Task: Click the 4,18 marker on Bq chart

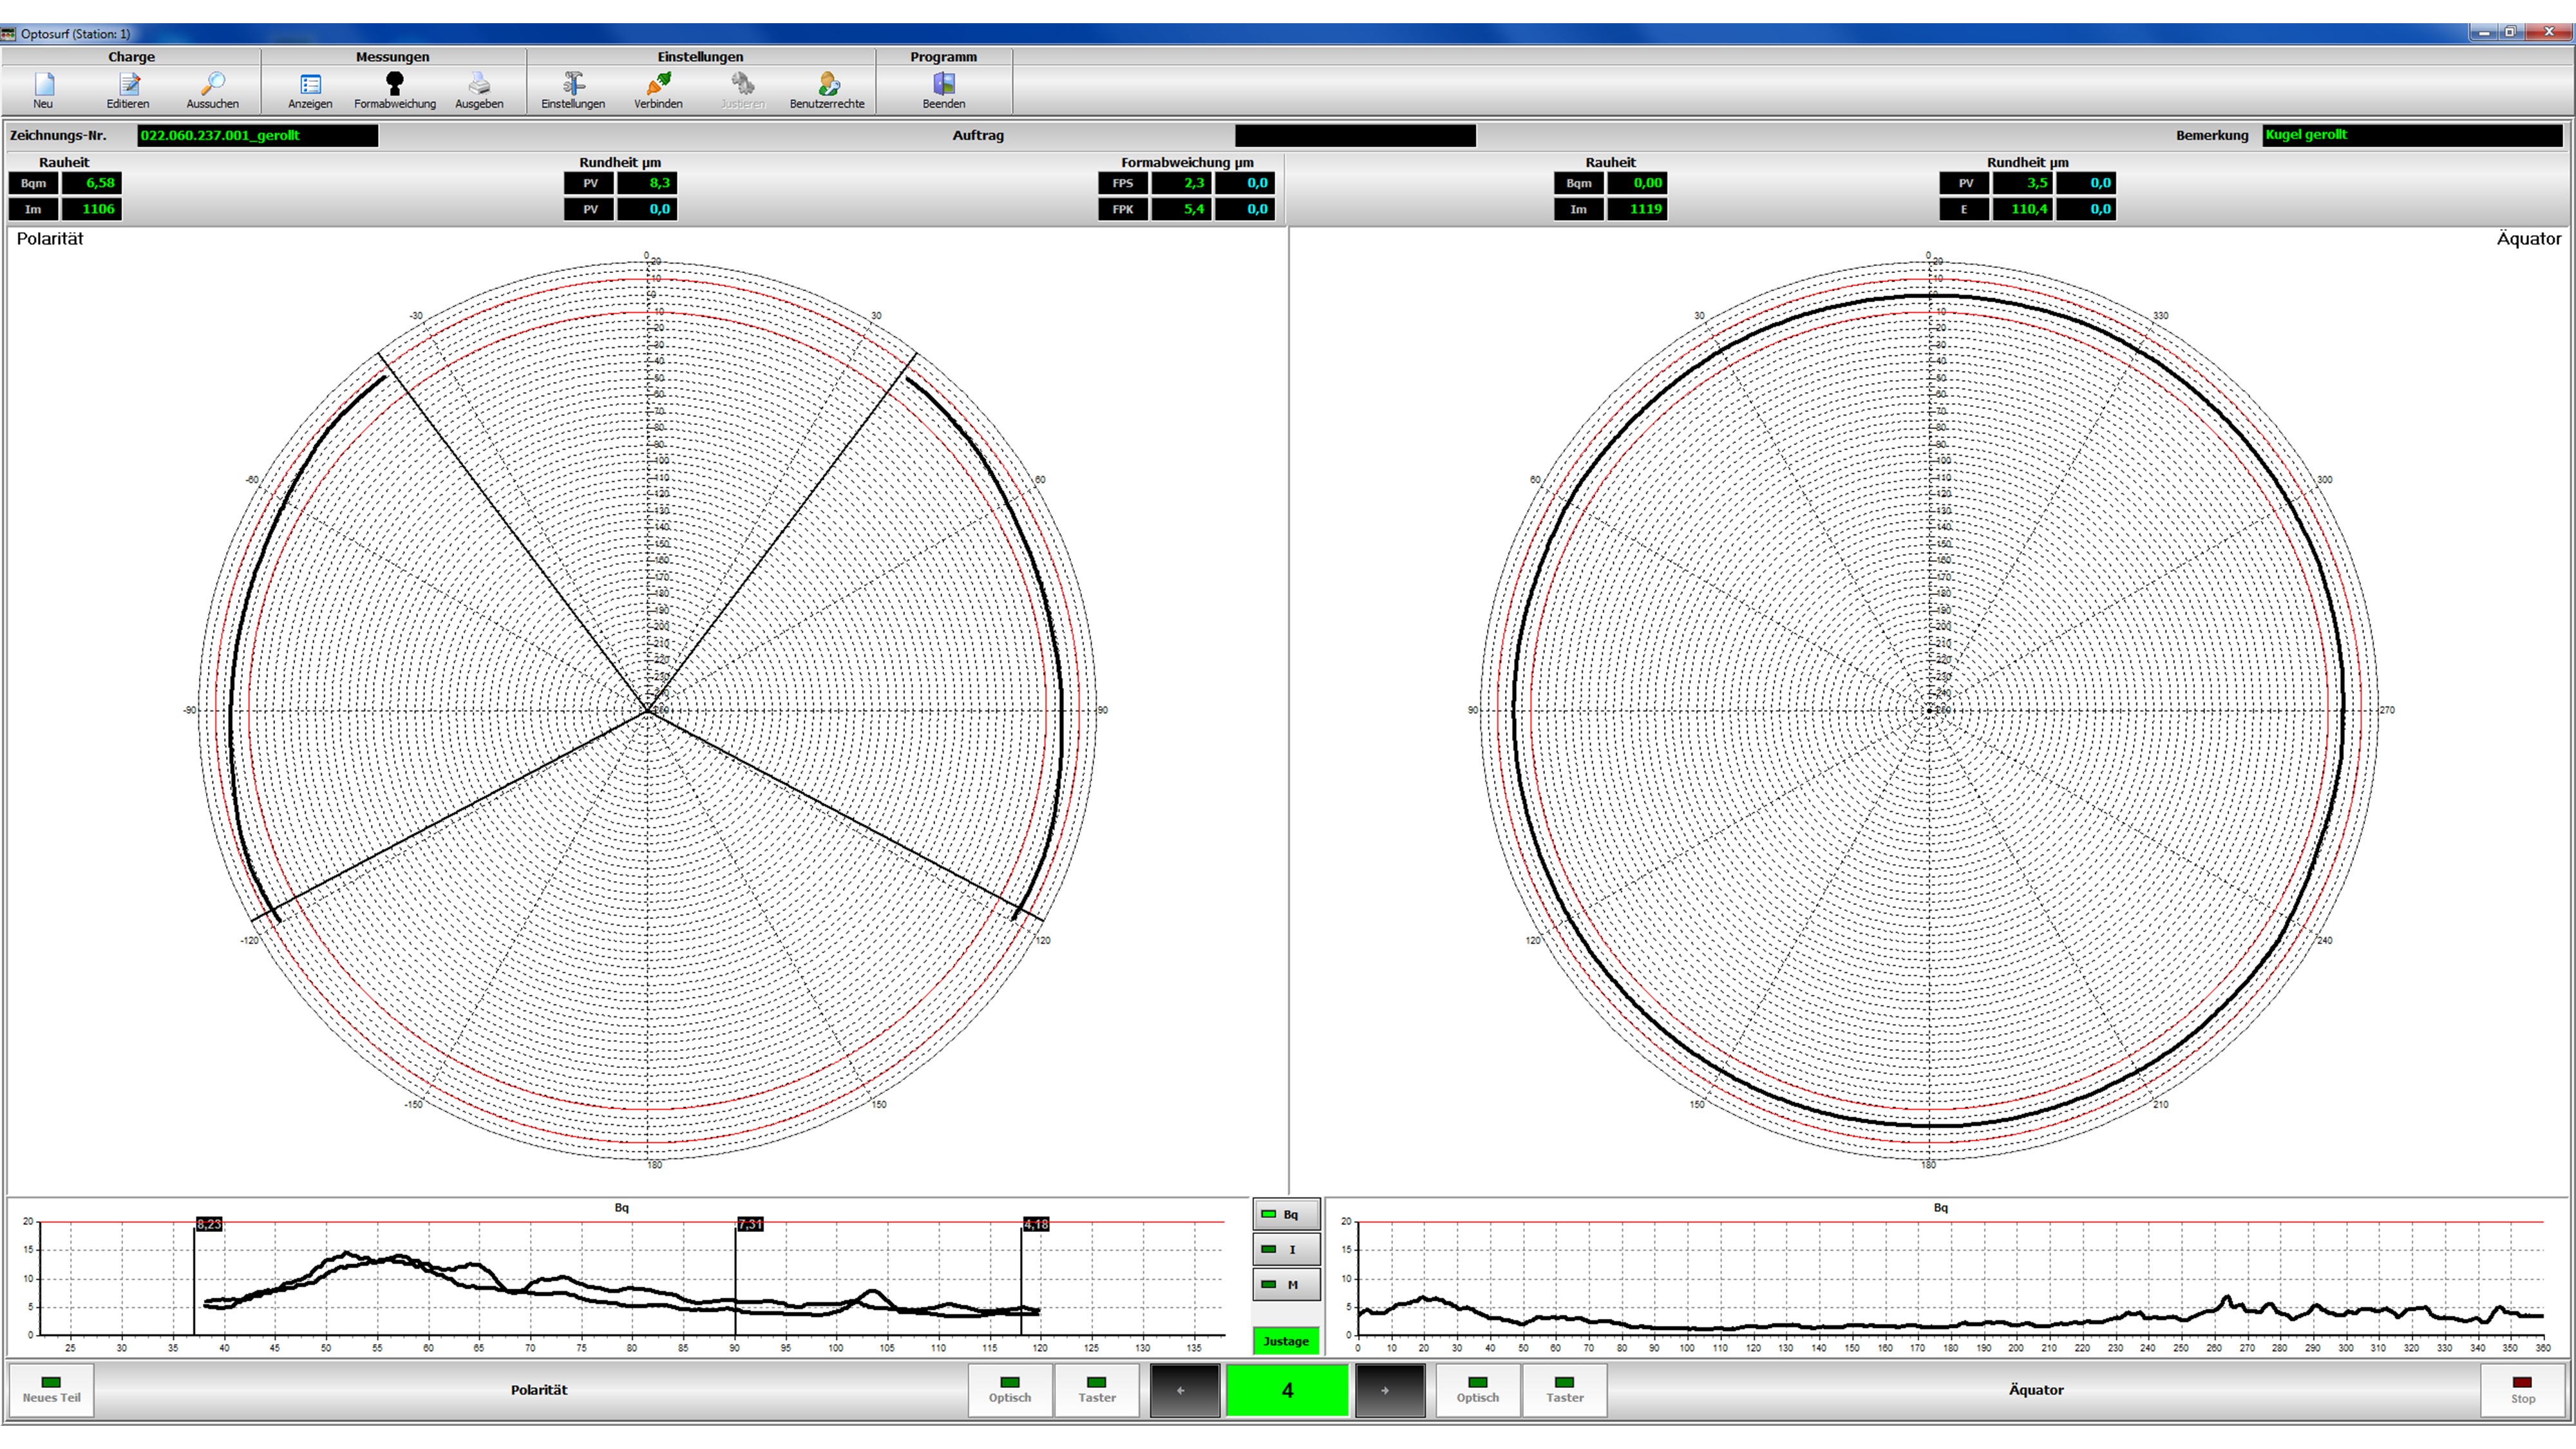Action: tap(1036, 1224)
